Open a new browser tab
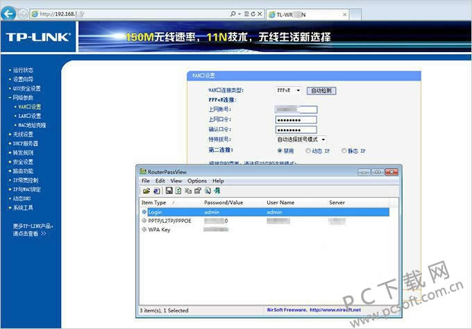Viewport: 472px width, 329px height. [355, 15]
